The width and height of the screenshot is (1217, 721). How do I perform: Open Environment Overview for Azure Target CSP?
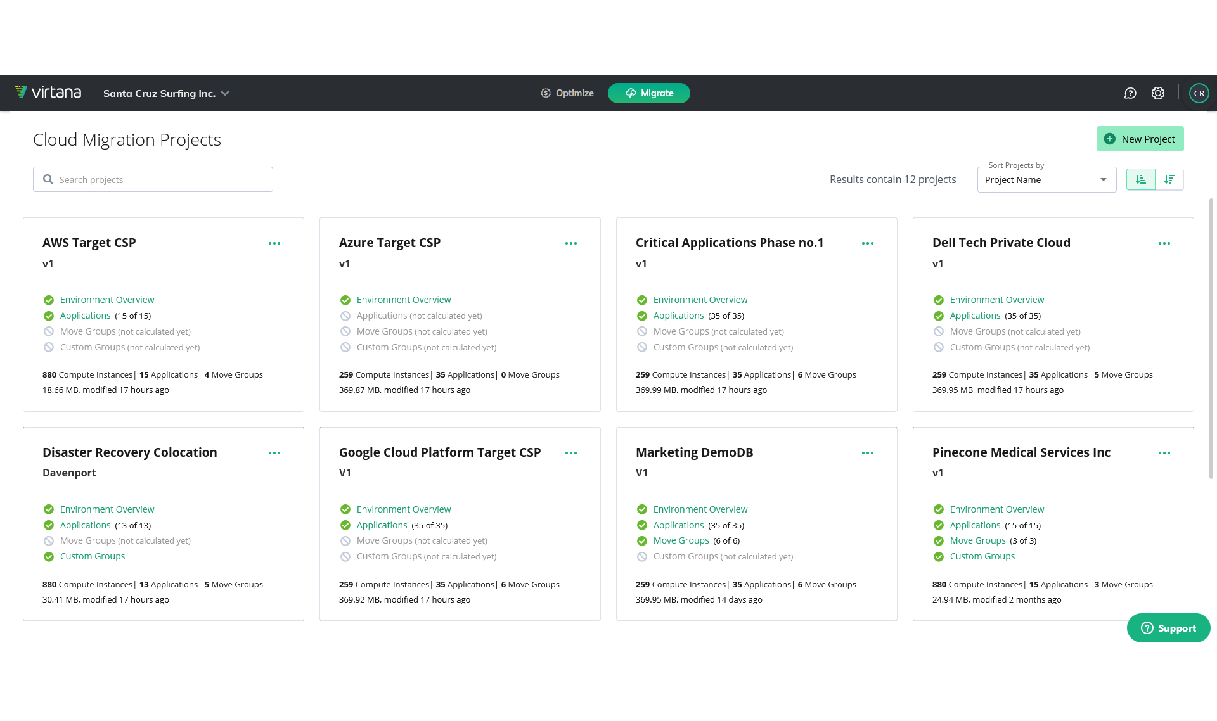(x=404, y=300)
